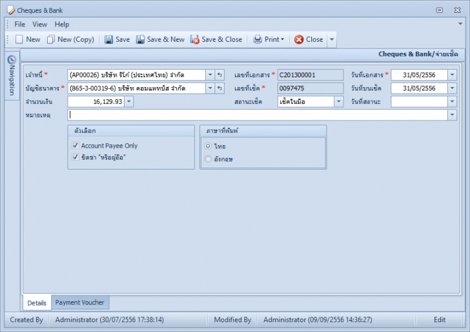This screenshot has width=470, height=332.
Task: Click the วันที่บนเช็ค field showing 31/05/2556
Action: (420, 88)
